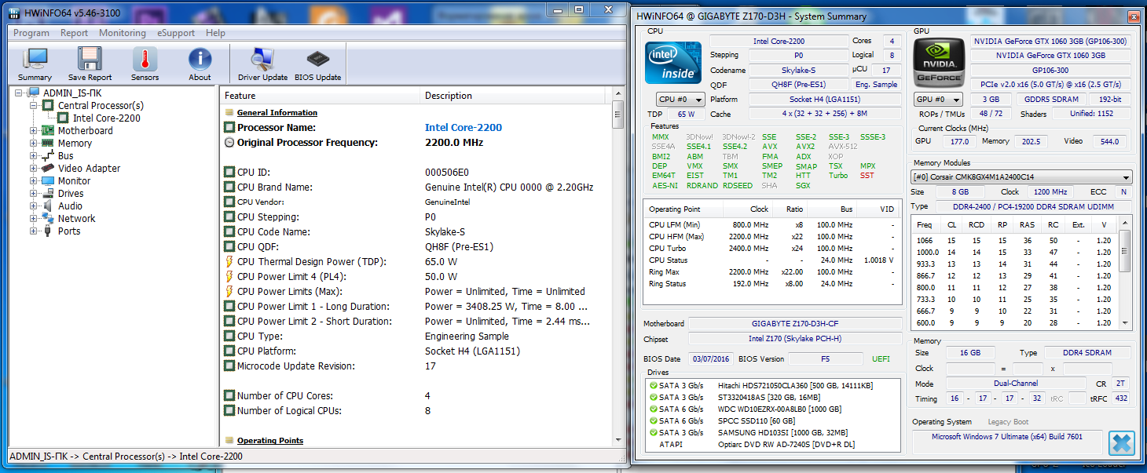Screen dimensions: 1147x473
Task: Select Intel Core-2200 in the tree
Action: [x=107, y=118]
